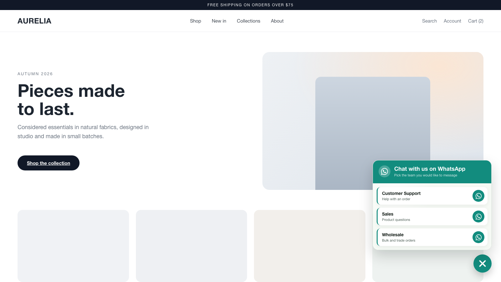Open the first product card thumbnail

[73, 246]
